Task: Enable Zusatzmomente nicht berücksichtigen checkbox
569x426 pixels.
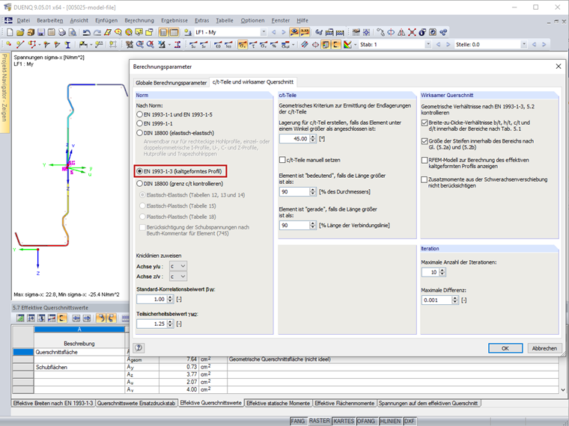Action: click(425, 179)
